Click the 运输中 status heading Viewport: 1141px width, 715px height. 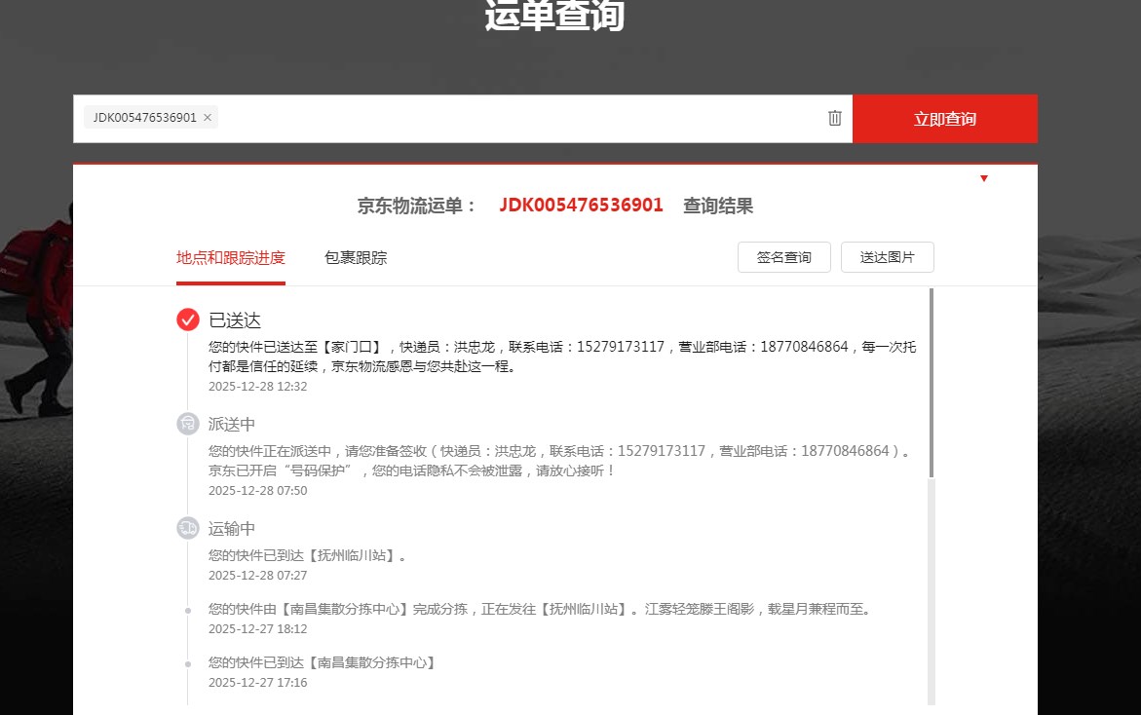232,529
